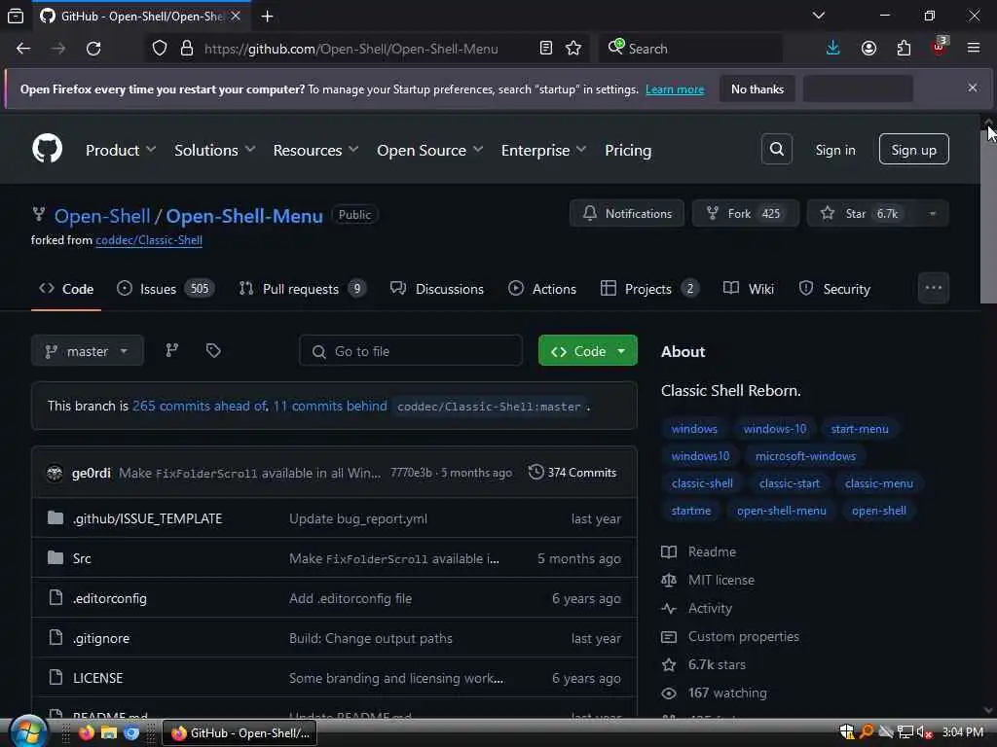Click the tracking protection shield icon
Screen dimensions: 997x747
(160, 49)
